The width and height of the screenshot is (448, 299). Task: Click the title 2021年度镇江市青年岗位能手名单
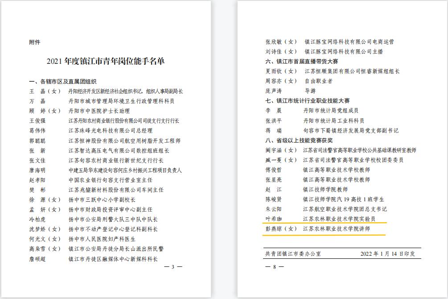[105, 61]
